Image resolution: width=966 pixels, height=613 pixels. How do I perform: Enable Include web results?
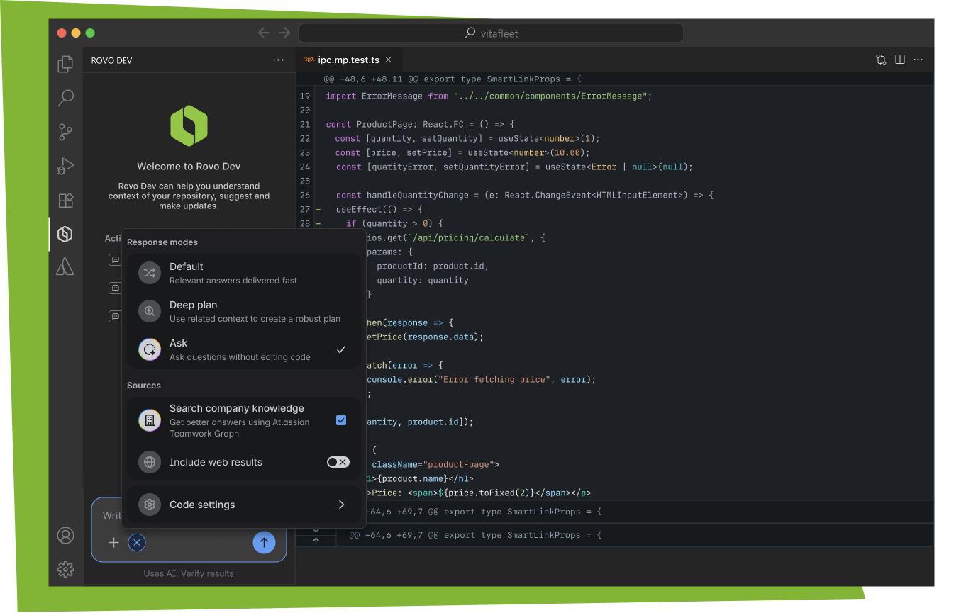338,462
